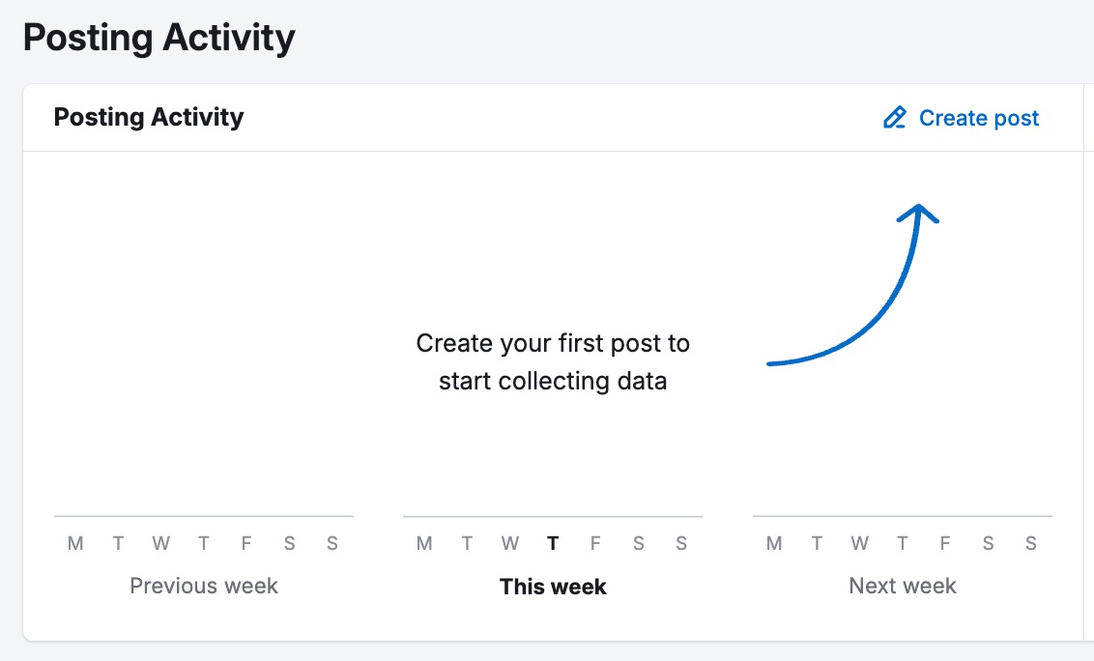This screenshot has width=1094, height=661.
Task: Switch to Previous week
Action: [x=203, y=586]
